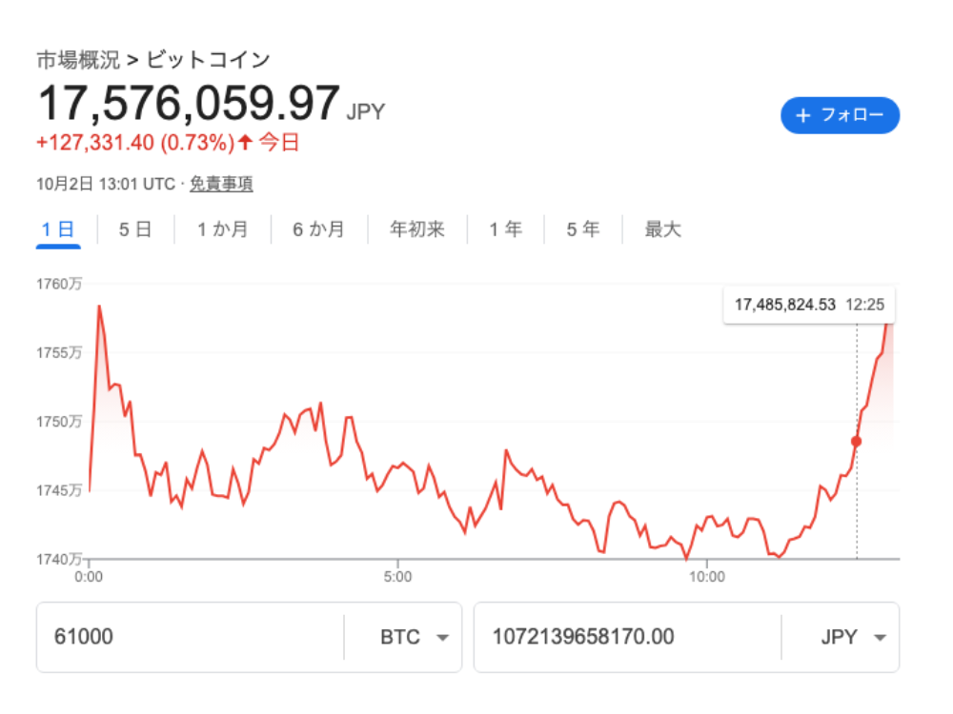Click the 61000 BTC amount field
The image size is (953, 714).
pos(191,638)
